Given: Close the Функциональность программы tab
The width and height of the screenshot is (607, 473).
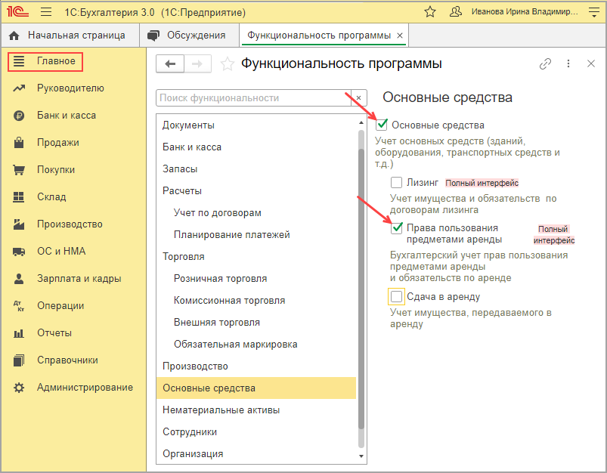Looking at the screenshot, I should 400,36.
